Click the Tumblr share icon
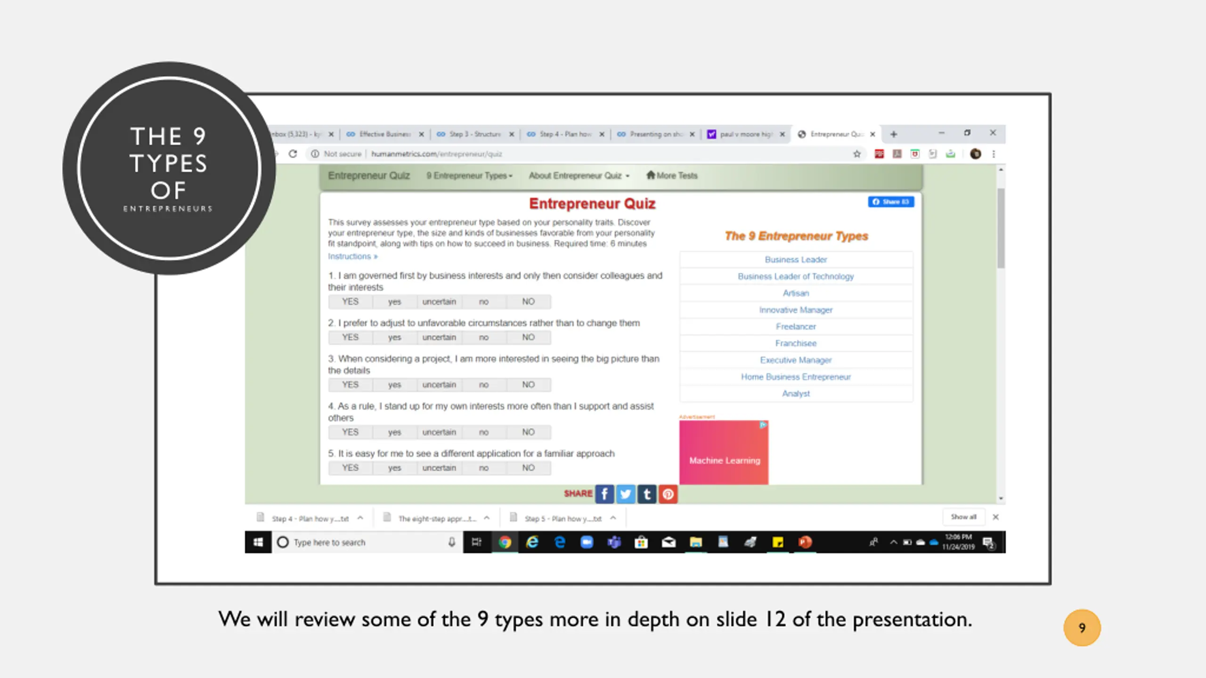 (647, 494)
